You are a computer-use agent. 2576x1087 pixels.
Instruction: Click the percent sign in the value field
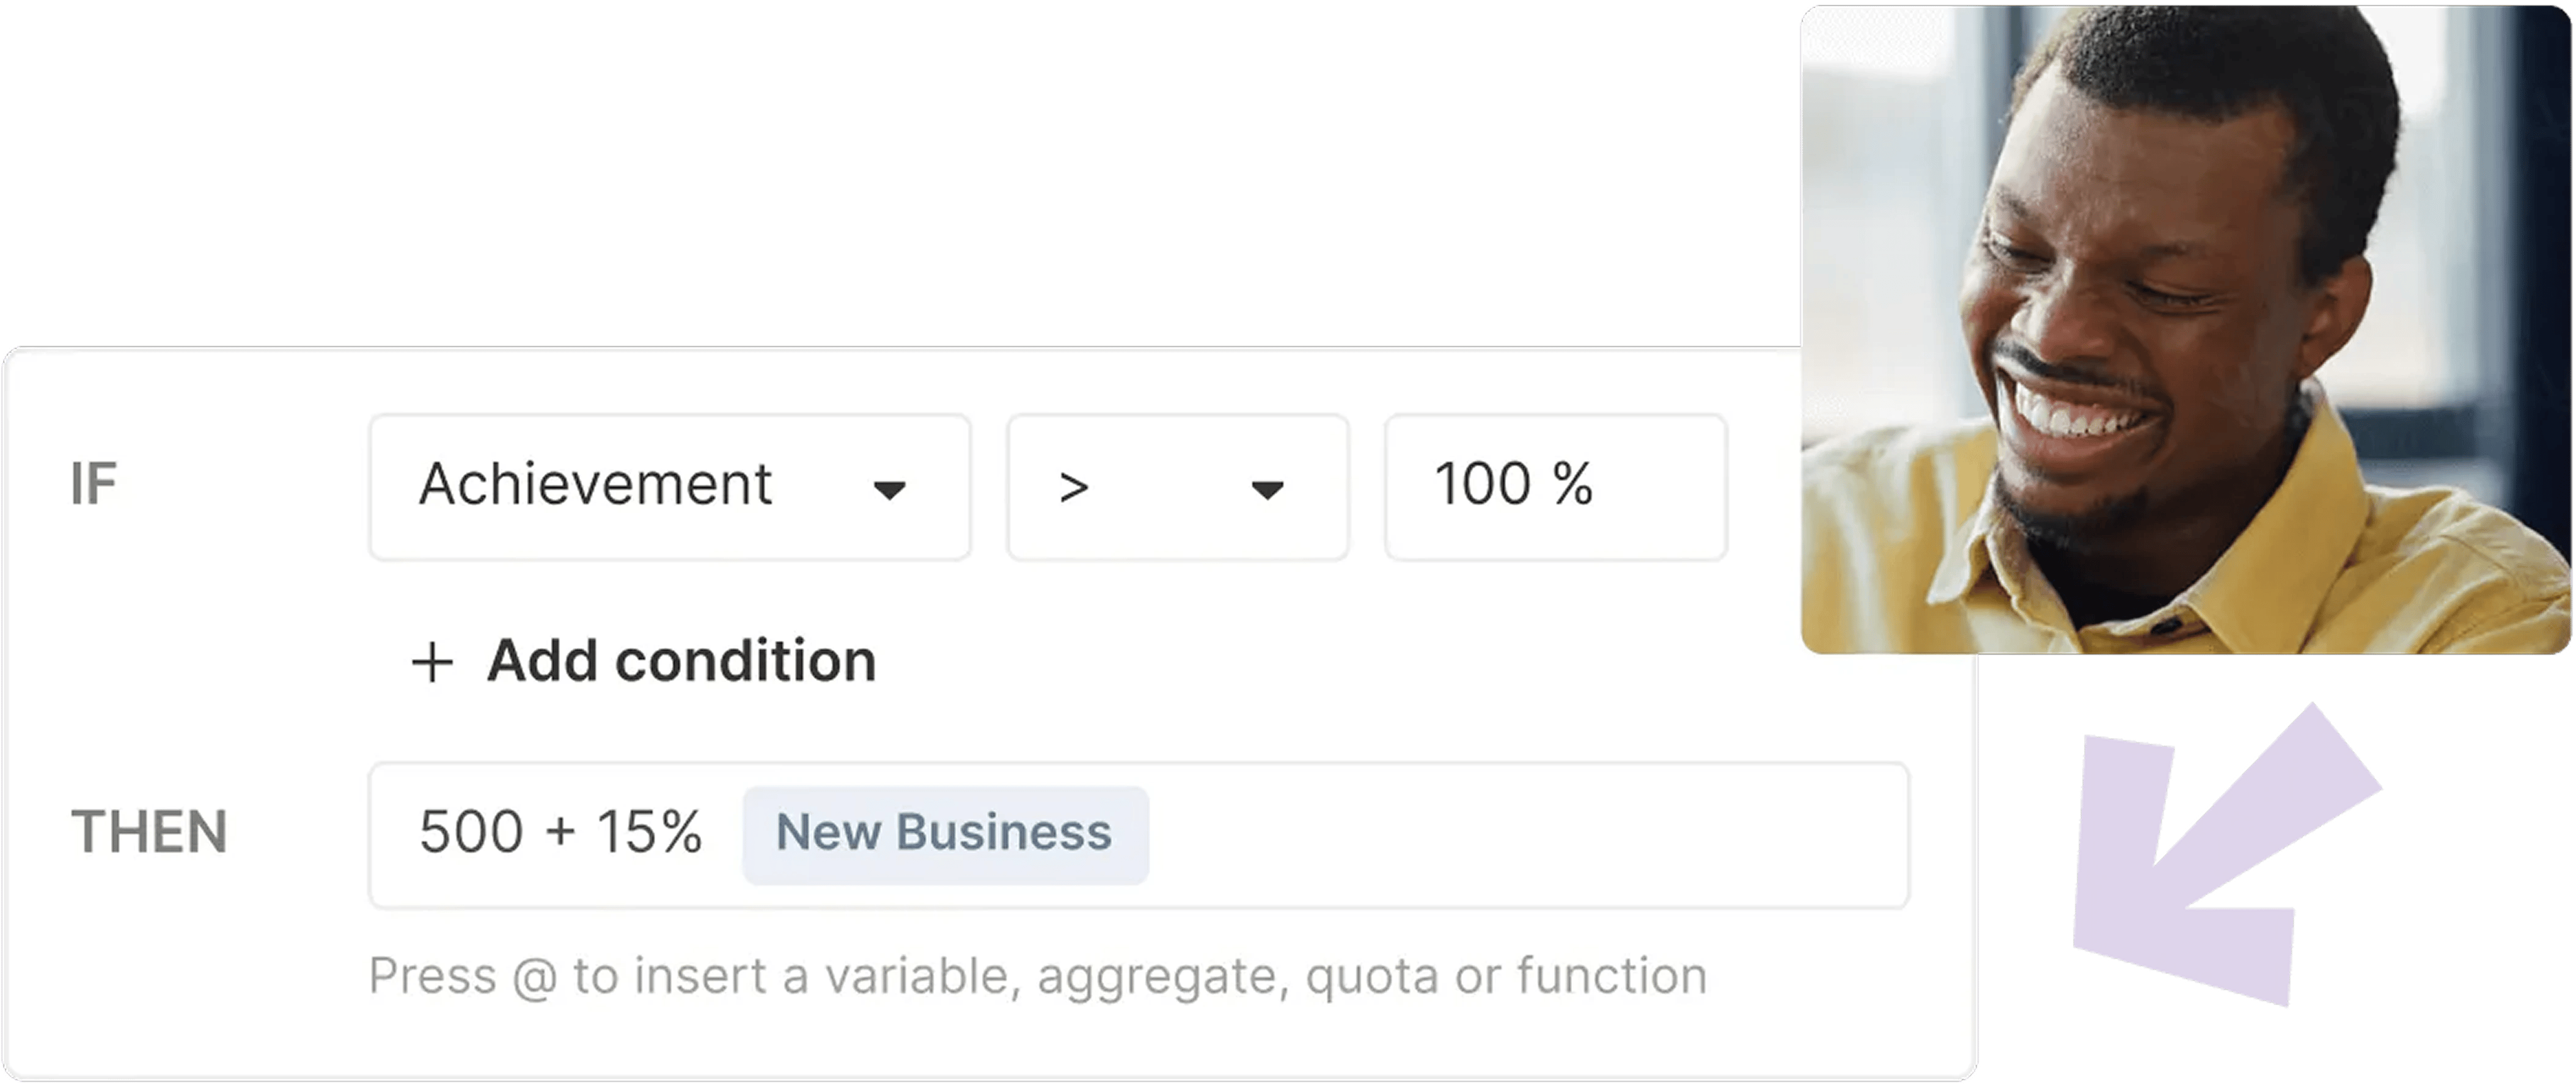click(x=1572, y=485)
